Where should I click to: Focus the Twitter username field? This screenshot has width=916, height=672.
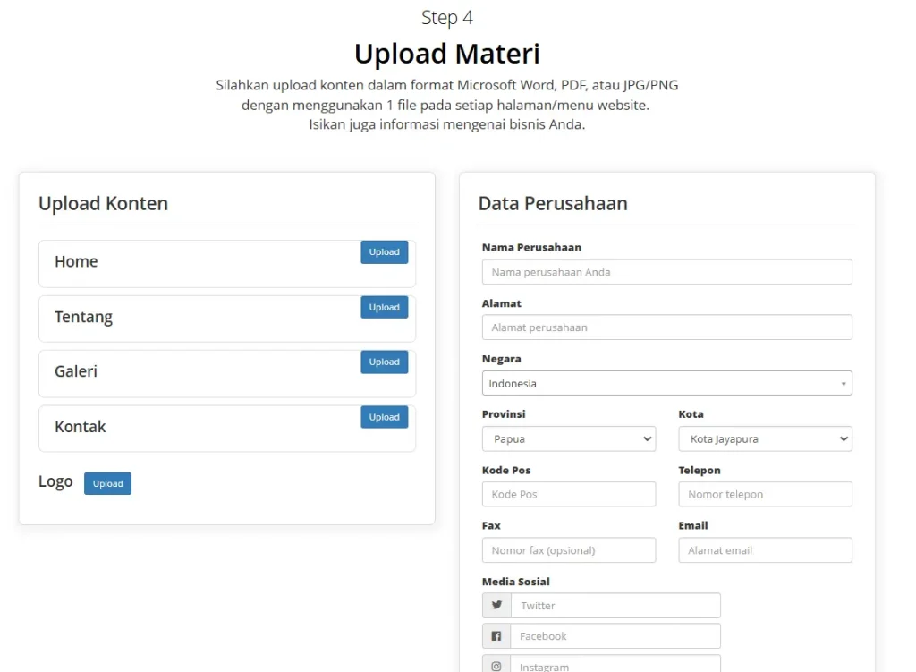click(615, 606)
